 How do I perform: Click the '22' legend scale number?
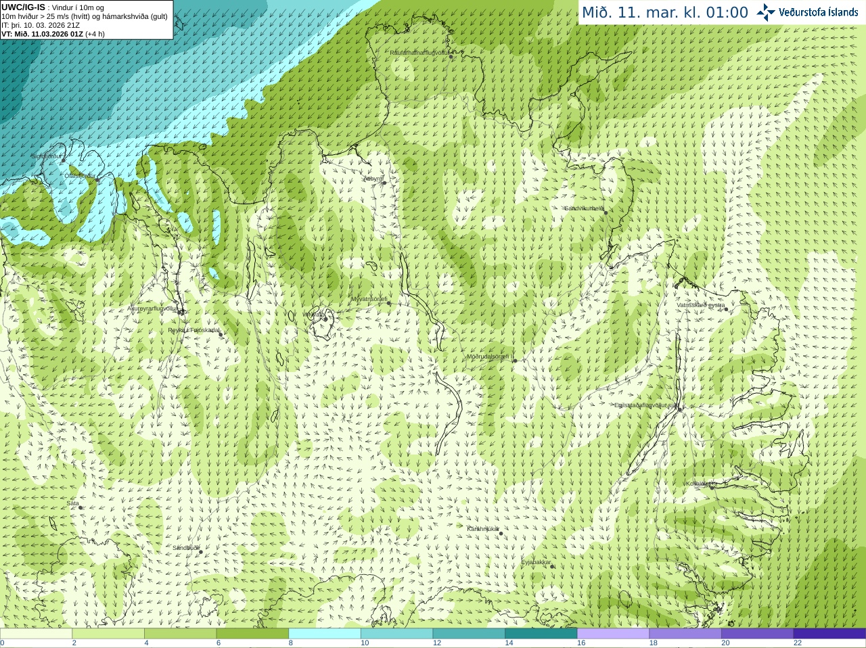point(798,643)
